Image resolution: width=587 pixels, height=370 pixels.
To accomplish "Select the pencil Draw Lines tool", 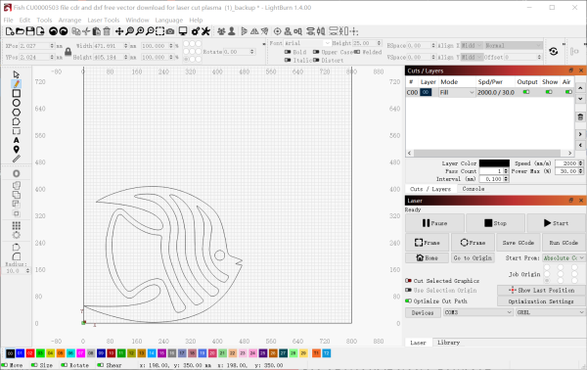I will [x=16, y=84].
